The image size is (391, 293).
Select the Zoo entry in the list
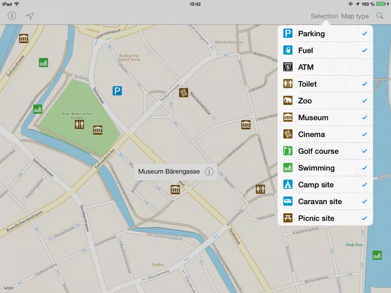click(x=325, y=101)
